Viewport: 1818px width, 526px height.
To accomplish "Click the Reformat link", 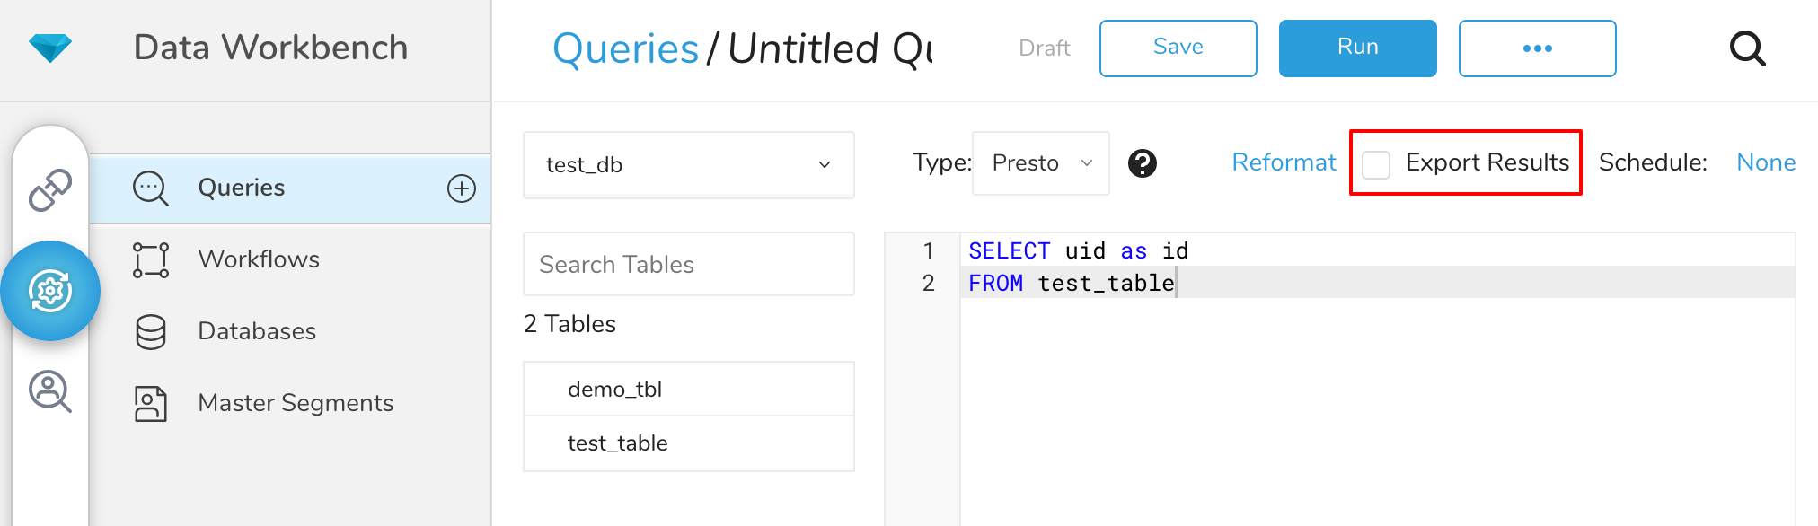I will click(1284, 162).
